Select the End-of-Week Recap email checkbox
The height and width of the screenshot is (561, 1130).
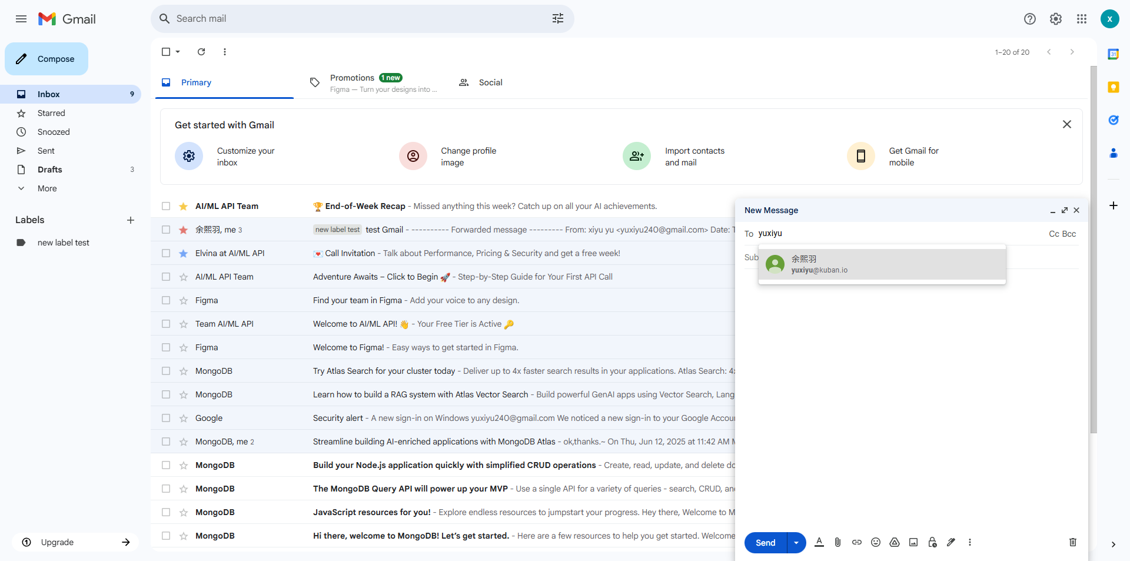tap(166, 206)
